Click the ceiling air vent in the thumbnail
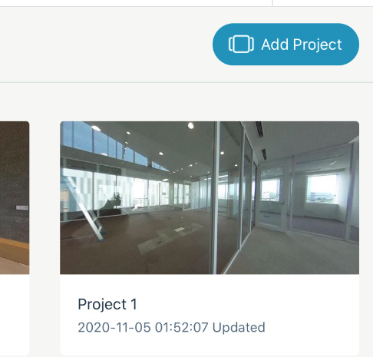The height and width of the screenshot is (357, 373). 259,129
